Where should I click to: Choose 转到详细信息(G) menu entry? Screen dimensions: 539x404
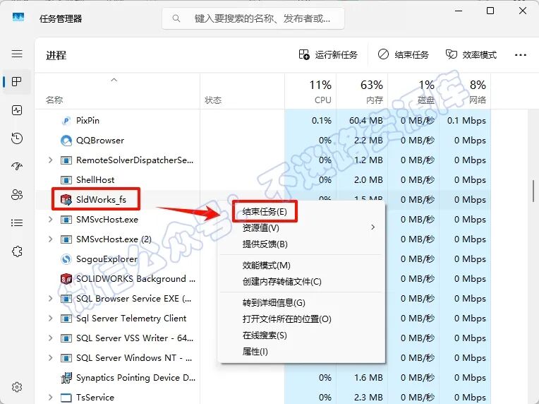coord(274,303)
